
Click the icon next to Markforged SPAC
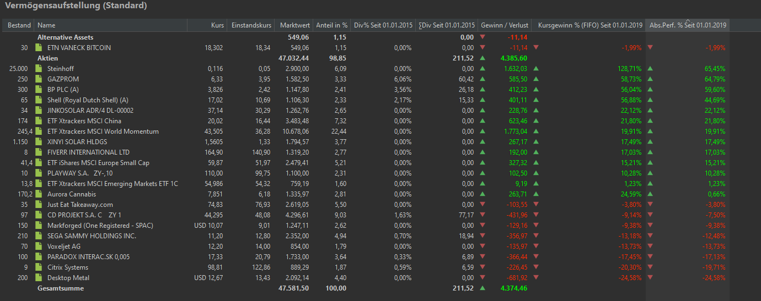point(39,226)
